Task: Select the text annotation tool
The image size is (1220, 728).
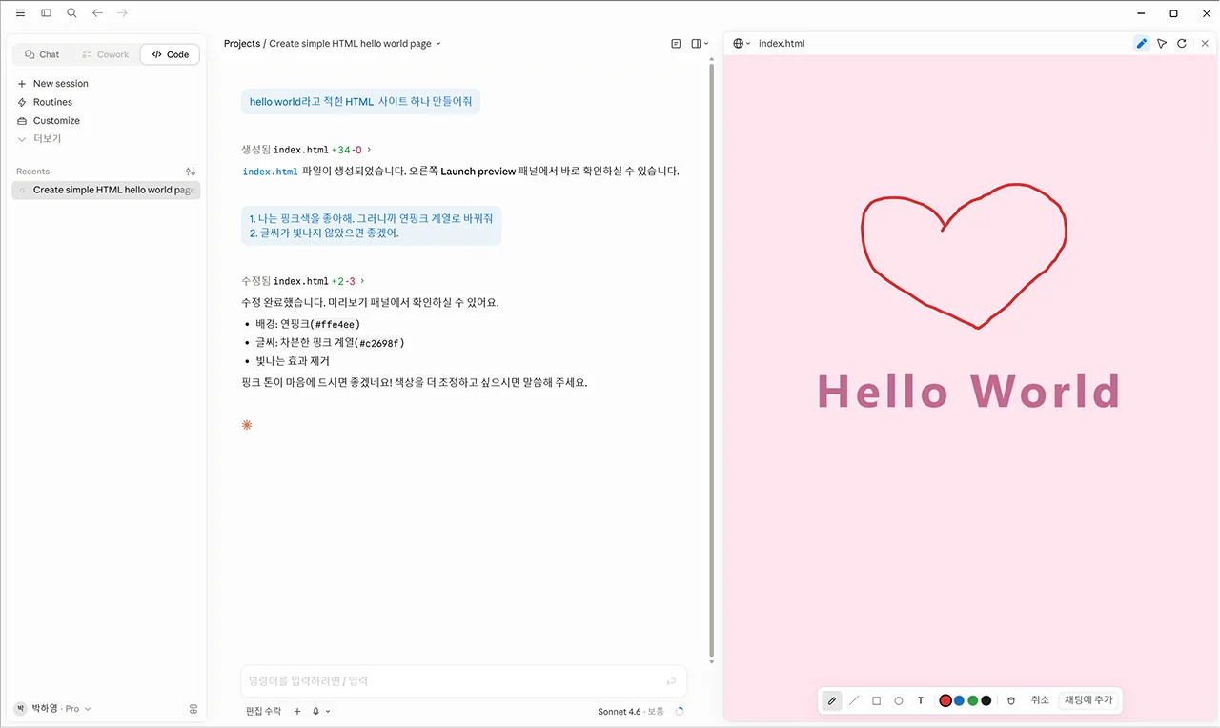Action: coord(921,700)
